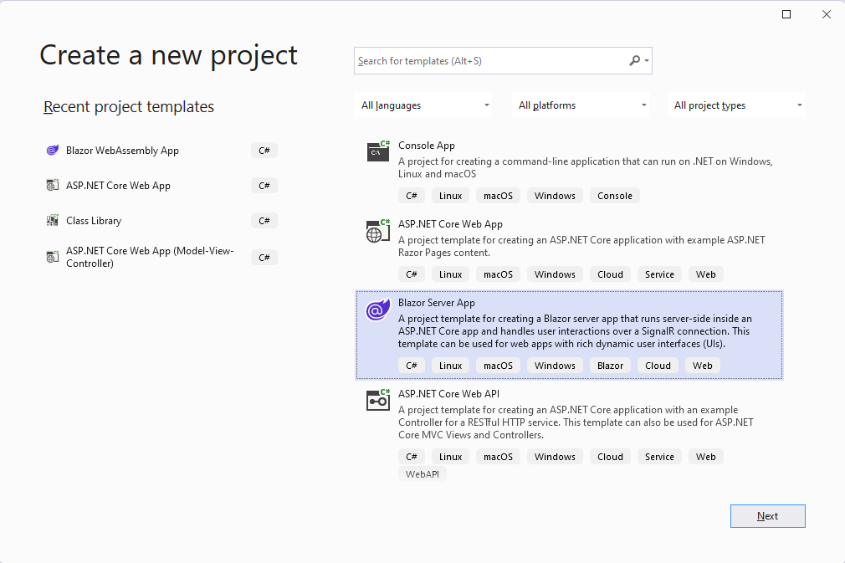Click the Cloud tag under ASP.NET Core Web App
The image size is (845, 563).
[610, 274]
